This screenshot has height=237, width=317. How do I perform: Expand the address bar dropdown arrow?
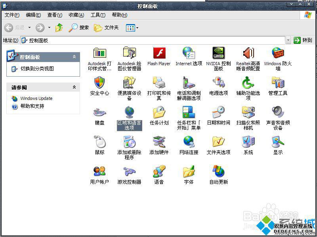click(x=288, y=40)
